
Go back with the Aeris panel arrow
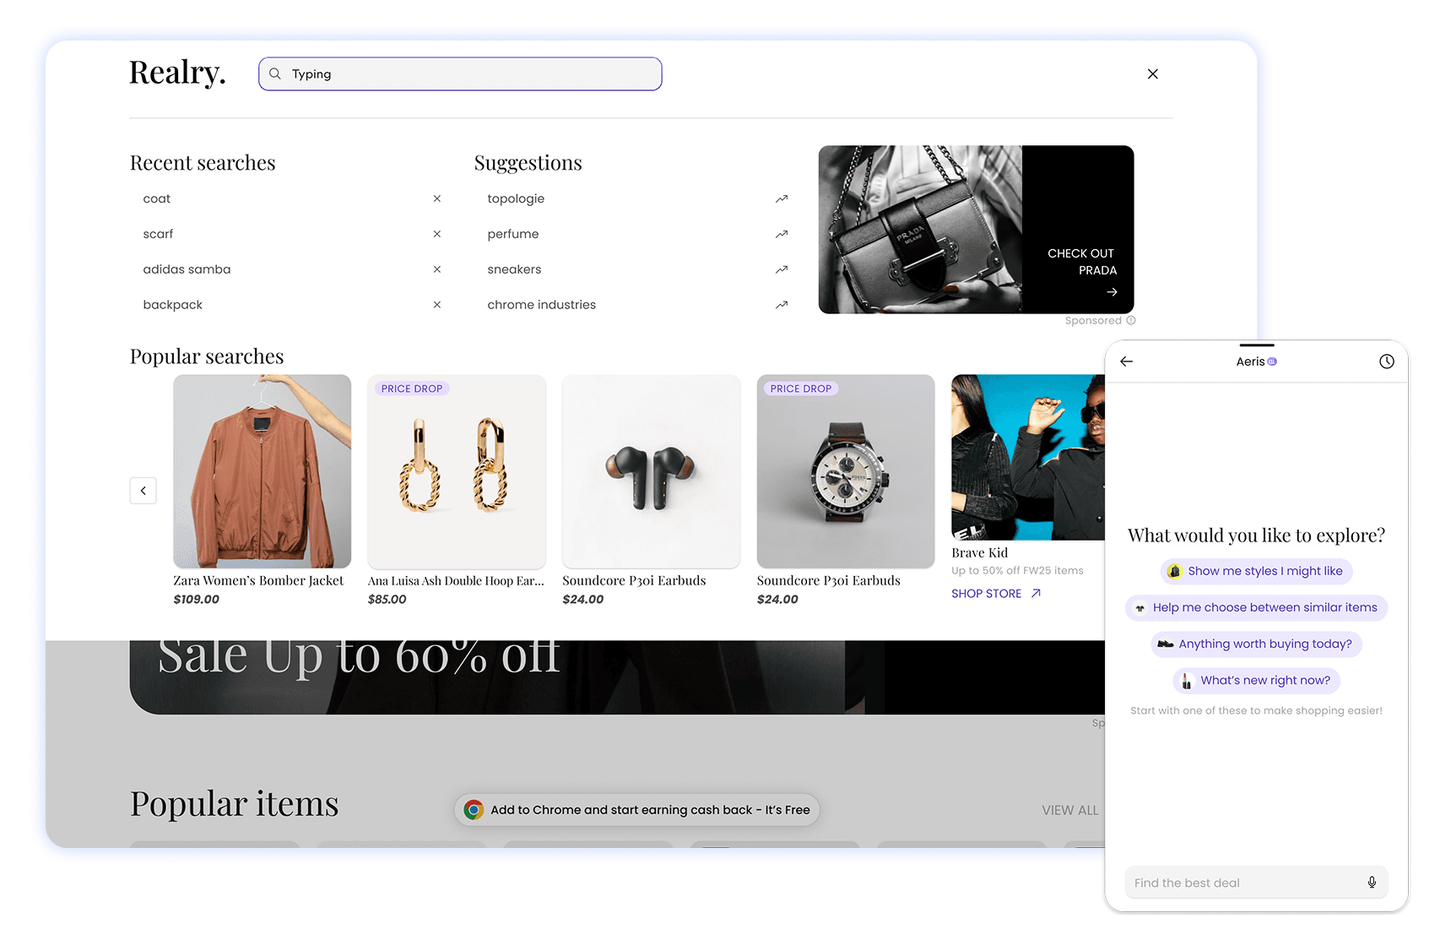(1126, 361)
